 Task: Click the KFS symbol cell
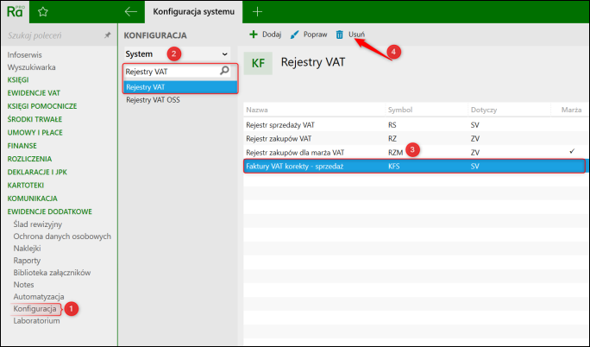pos(394,166)
